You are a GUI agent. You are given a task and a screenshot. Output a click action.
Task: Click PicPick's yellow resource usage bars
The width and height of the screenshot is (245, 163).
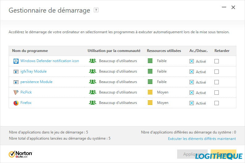click(x=150, y=92)
